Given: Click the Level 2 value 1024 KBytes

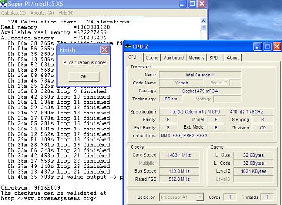Looking at the screenshot, I should tap(253, 171).
